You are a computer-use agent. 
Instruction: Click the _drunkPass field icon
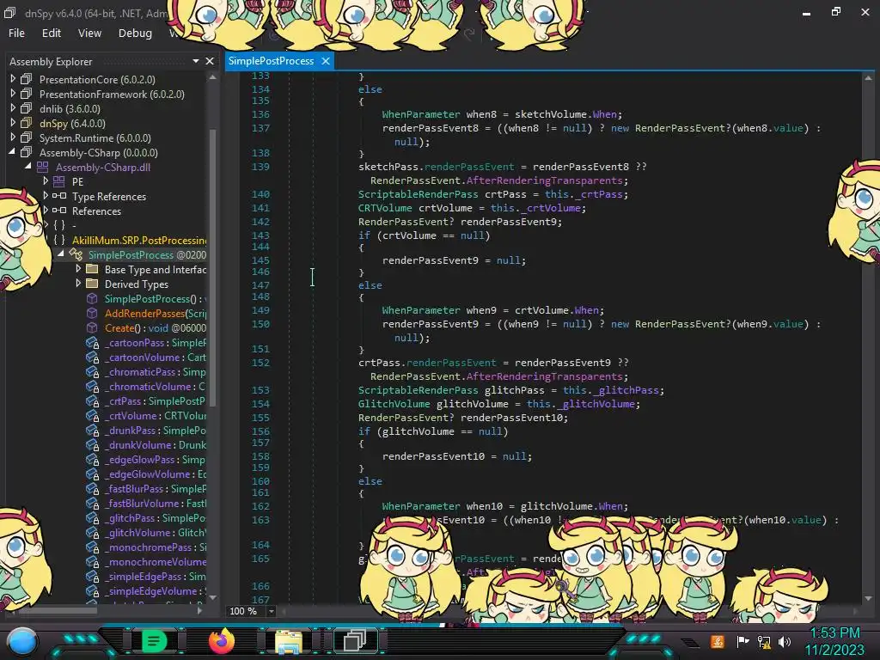pos(93,430)
